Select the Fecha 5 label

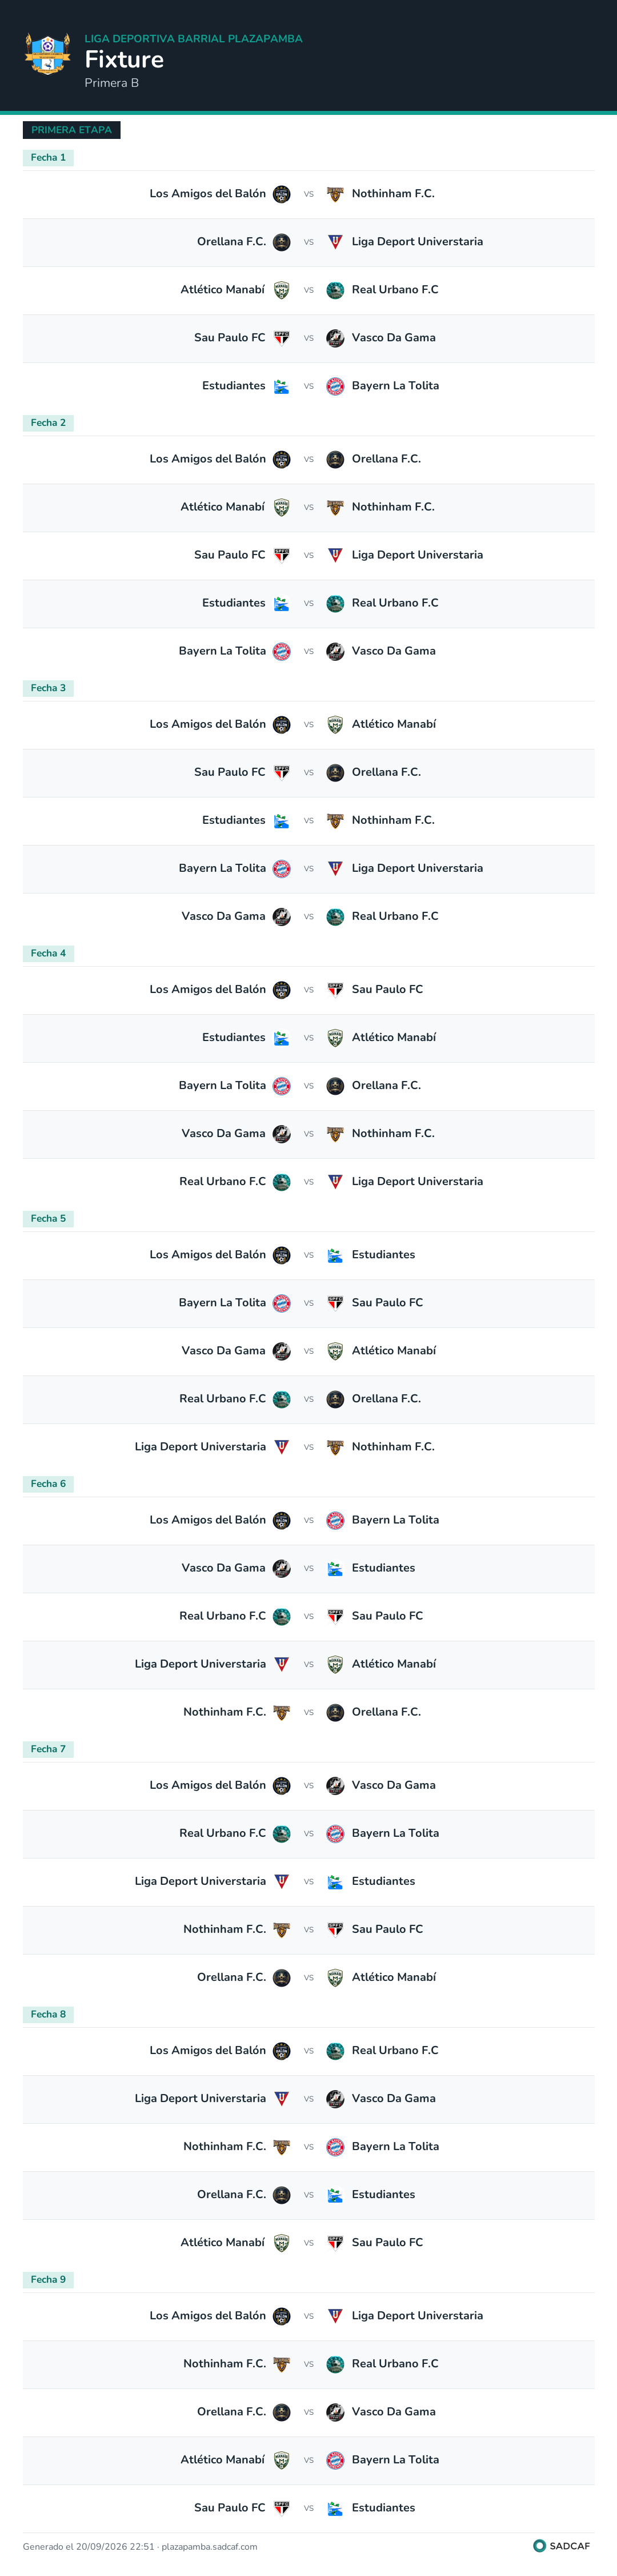coord(48,1219)
